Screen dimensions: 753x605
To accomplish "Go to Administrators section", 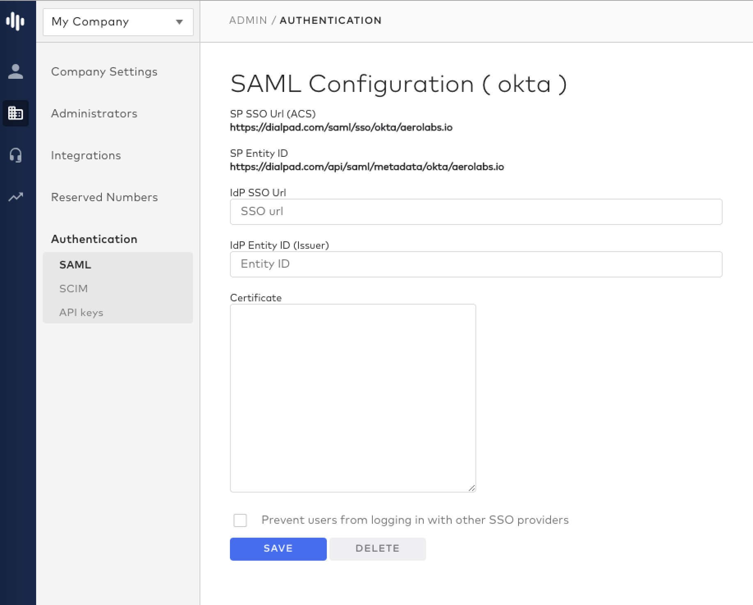I will [94, 114].
